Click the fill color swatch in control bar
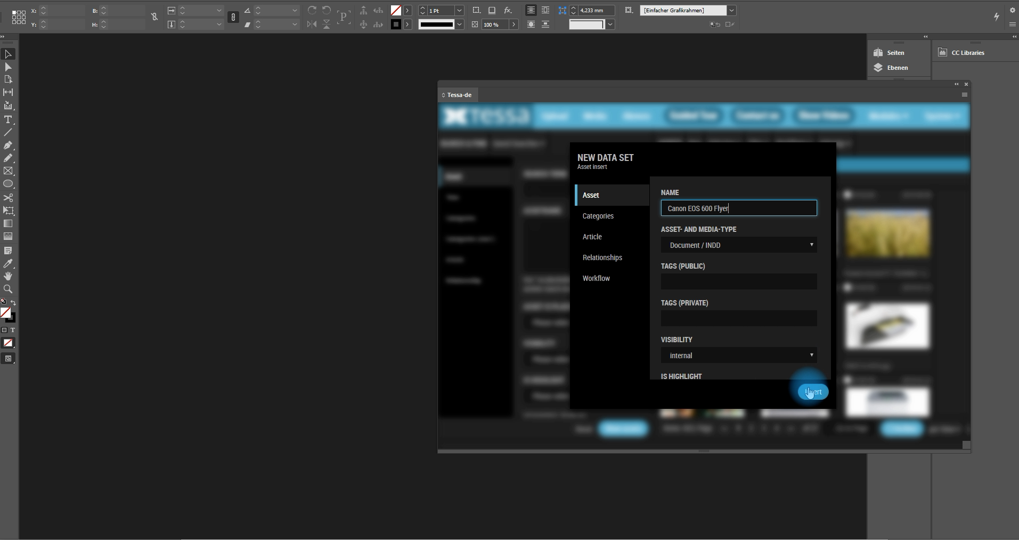1019x540 pixels. pos(396,10)
